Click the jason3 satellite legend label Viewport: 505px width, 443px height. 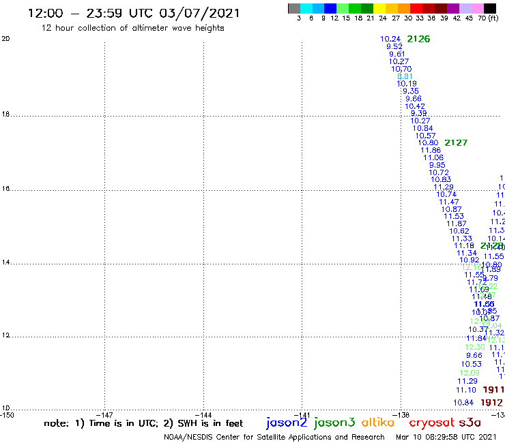[334, 423]
